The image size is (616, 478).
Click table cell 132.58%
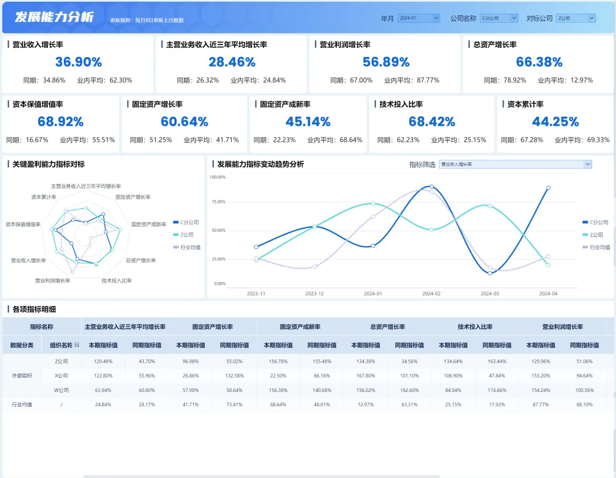click(x=234, y=375)
